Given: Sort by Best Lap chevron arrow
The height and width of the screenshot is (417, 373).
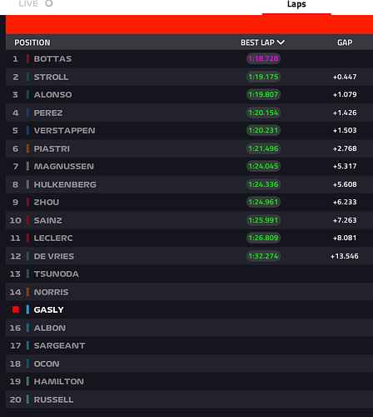Looking at the screenshot, I should [x=281, y=43].
